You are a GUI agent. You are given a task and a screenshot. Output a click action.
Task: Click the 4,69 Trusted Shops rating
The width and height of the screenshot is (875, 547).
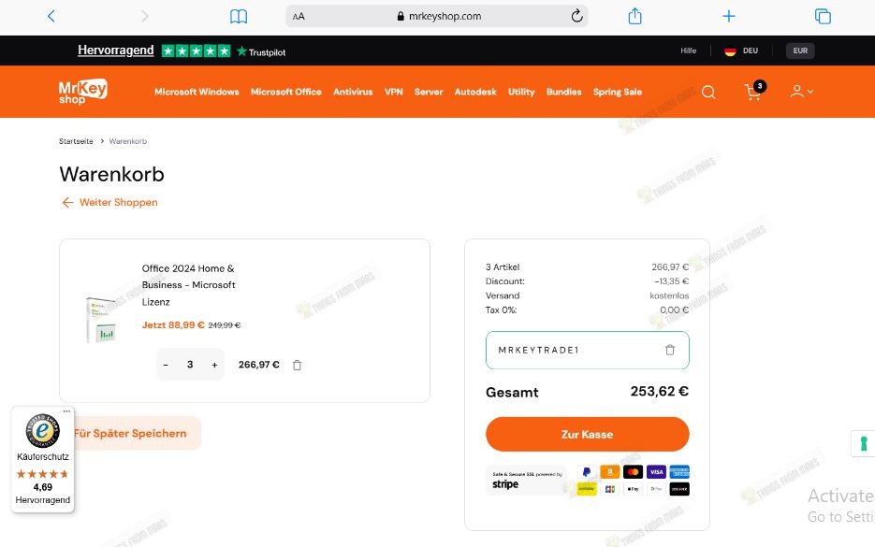pos(43,487)
